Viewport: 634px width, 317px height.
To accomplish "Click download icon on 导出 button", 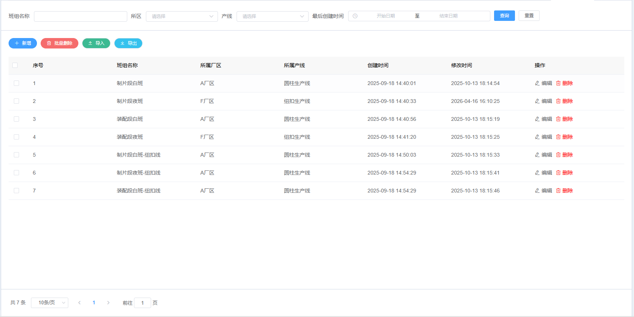I will tap(122, 43).
